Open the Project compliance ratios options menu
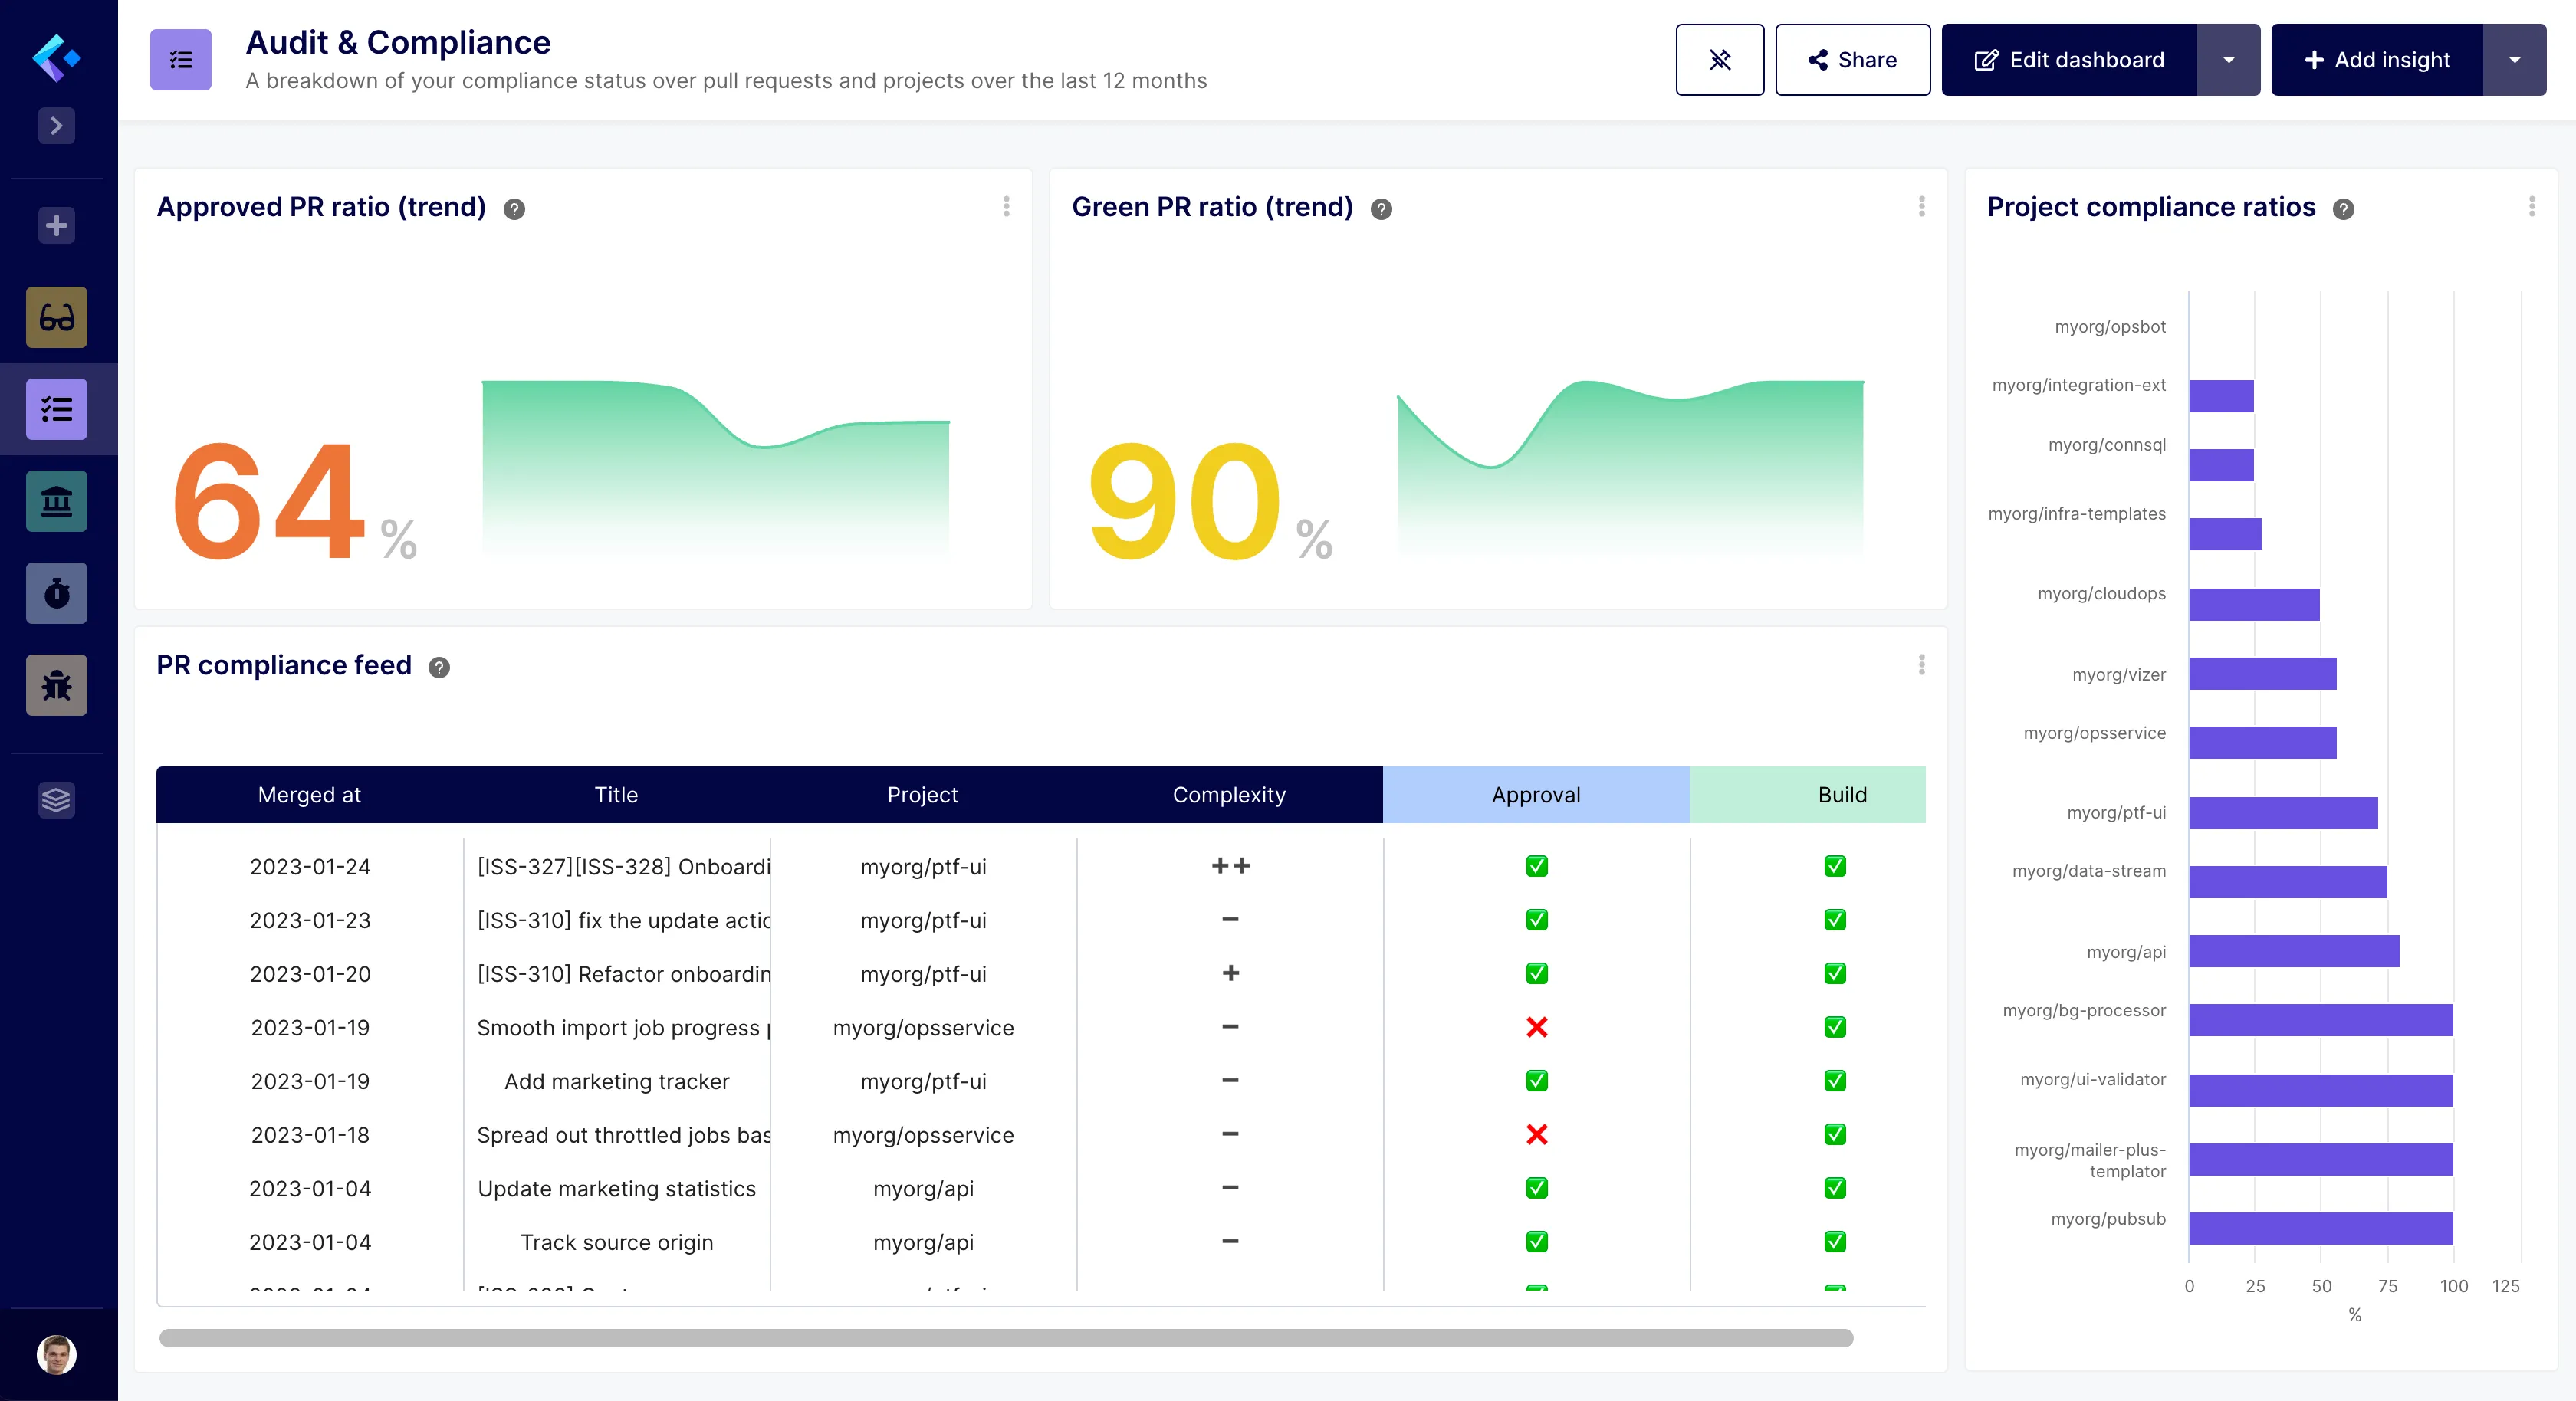 click(2532, 207)
